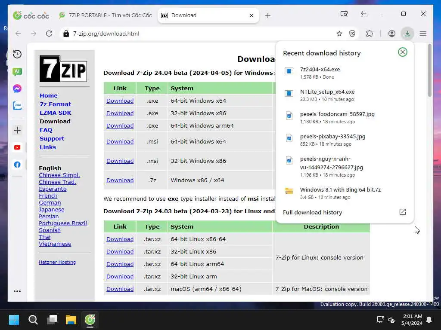Open the LZMA SDK link

point(56,113)
